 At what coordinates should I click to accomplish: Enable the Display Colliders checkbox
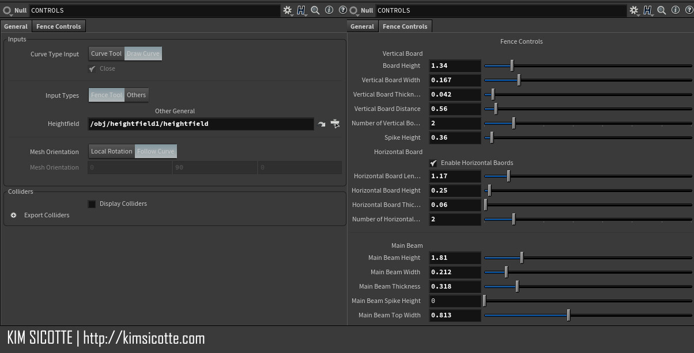[92, 204]
